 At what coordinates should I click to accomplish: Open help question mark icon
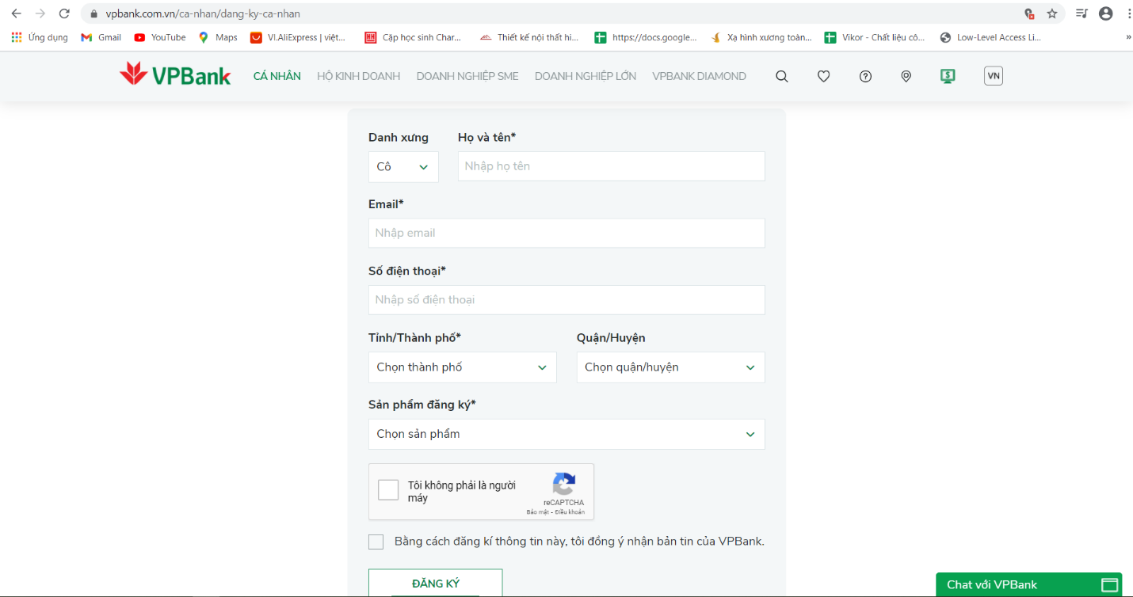[x=865, y=76]
